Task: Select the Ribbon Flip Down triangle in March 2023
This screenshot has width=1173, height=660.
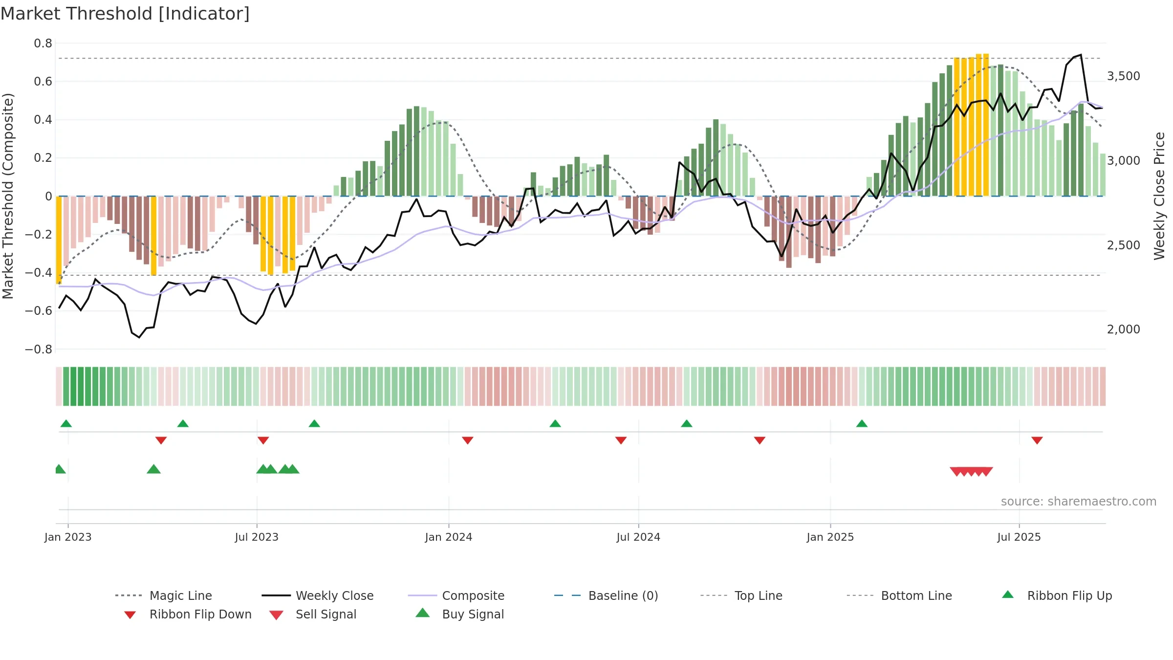Action: 161,440
